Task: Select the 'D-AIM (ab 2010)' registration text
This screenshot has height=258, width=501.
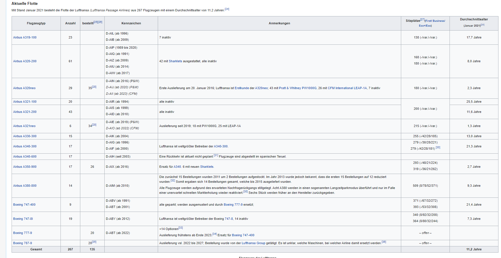Action: point(118,186)
